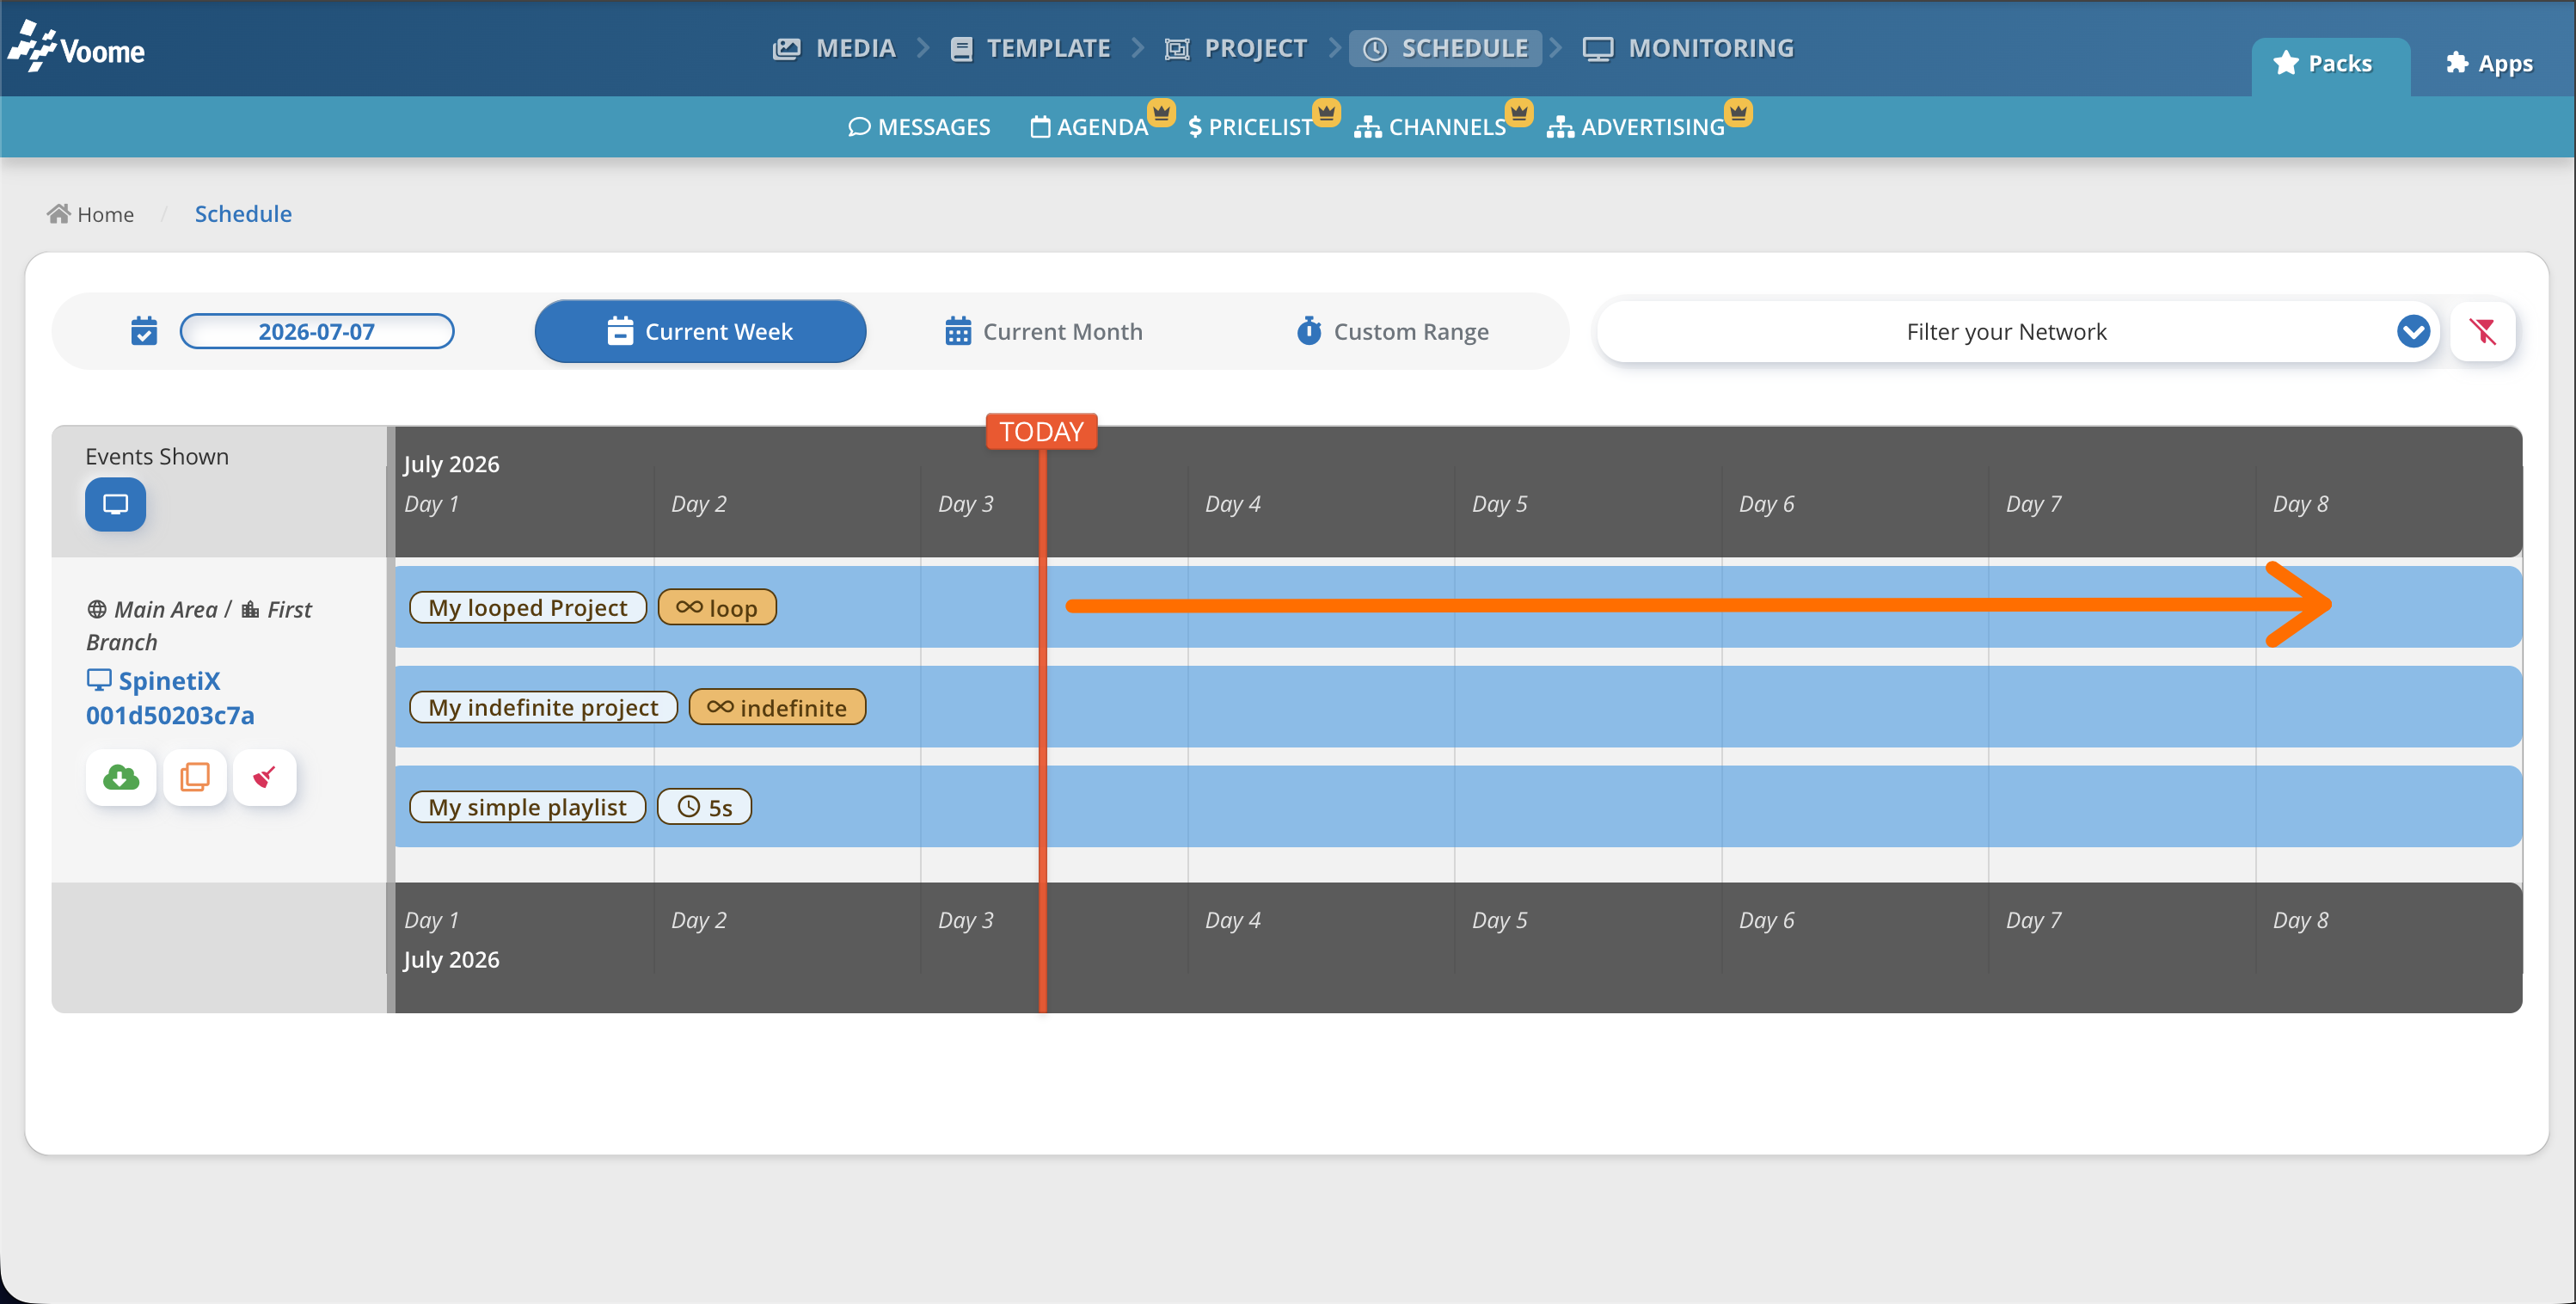Click the Apps puzzle icon

(x=2457, y=63)
